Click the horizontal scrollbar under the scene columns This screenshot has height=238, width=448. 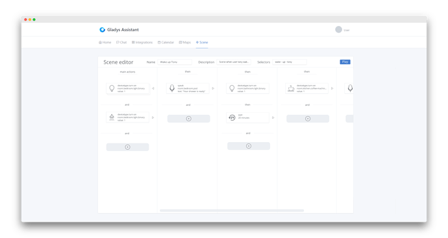(x=232, y=211)
